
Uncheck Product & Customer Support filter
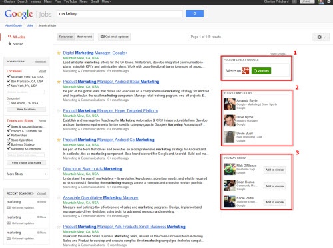tap(9, 131)
